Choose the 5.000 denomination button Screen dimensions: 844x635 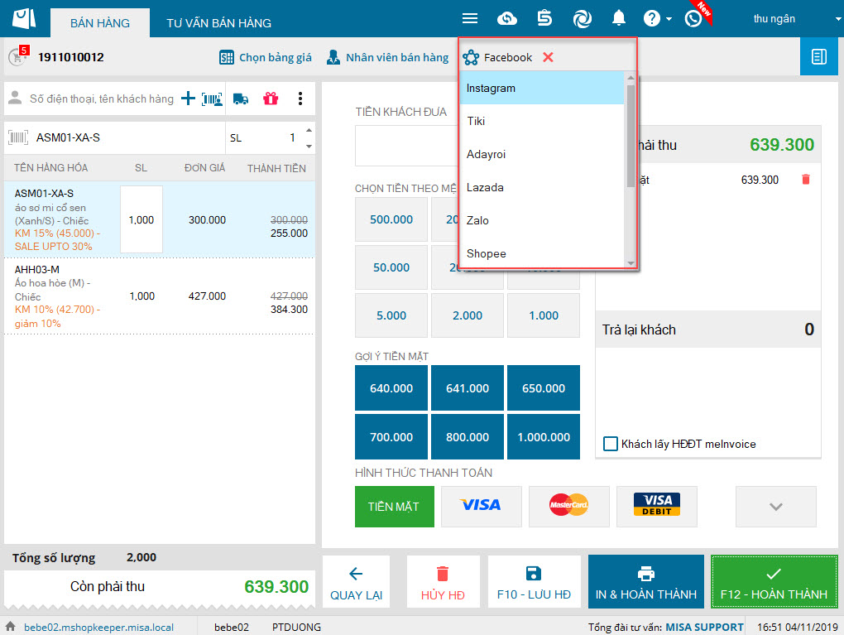pyautogui.click(x=391, y=315)
